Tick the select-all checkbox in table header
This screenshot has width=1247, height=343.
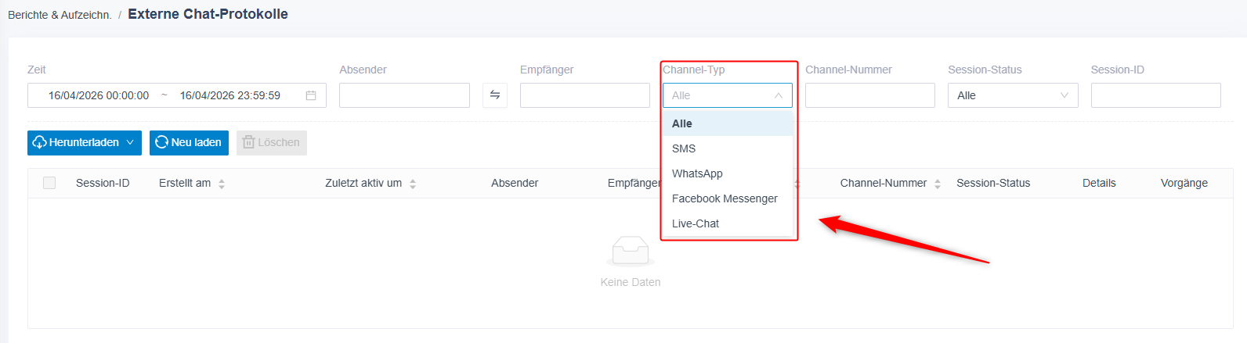tap(49, 183)
